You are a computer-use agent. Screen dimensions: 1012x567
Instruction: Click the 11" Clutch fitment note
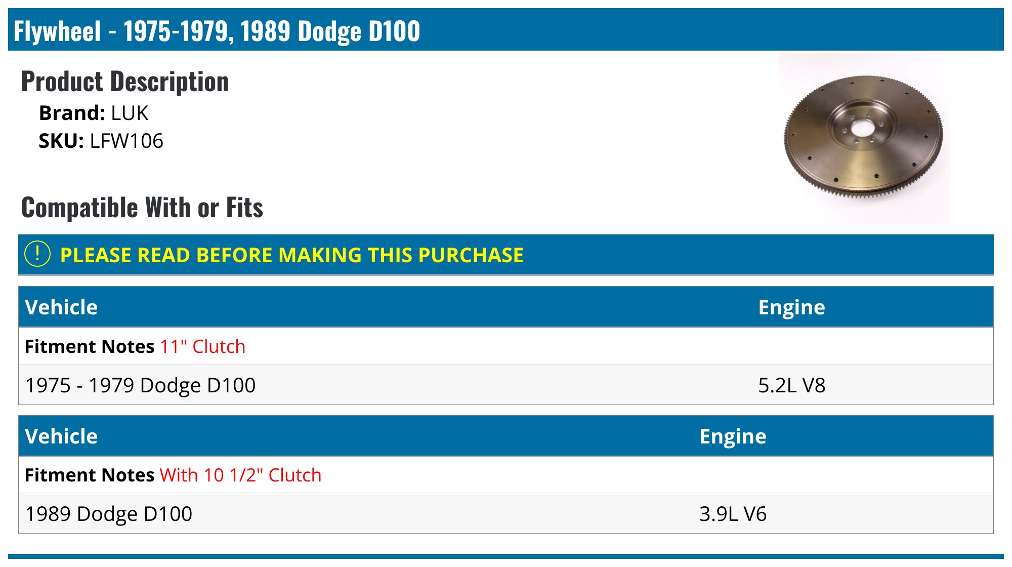click(202, 347)
